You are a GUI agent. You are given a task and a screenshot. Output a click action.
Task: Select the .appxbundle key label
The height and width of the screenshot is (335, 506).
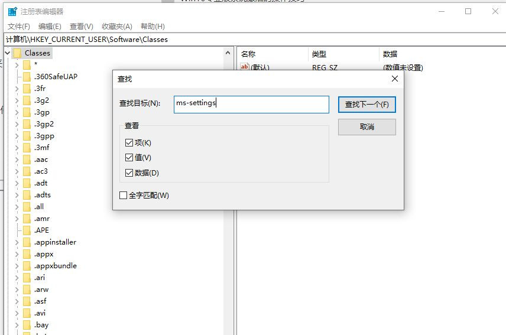point(56,266)
